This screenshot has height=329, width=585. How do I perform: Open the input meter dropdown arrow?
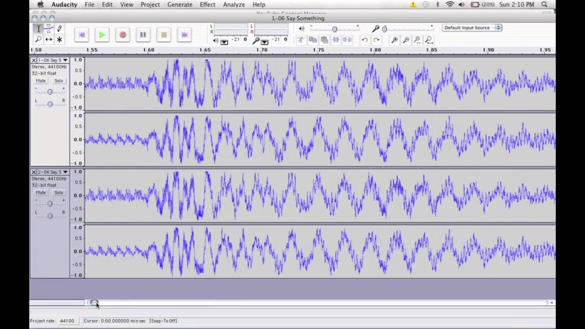coord(264,42)
